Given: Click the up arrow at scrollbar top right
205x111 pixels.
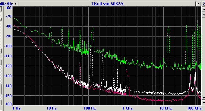Looking at the screenshot, I should [203, 9].
